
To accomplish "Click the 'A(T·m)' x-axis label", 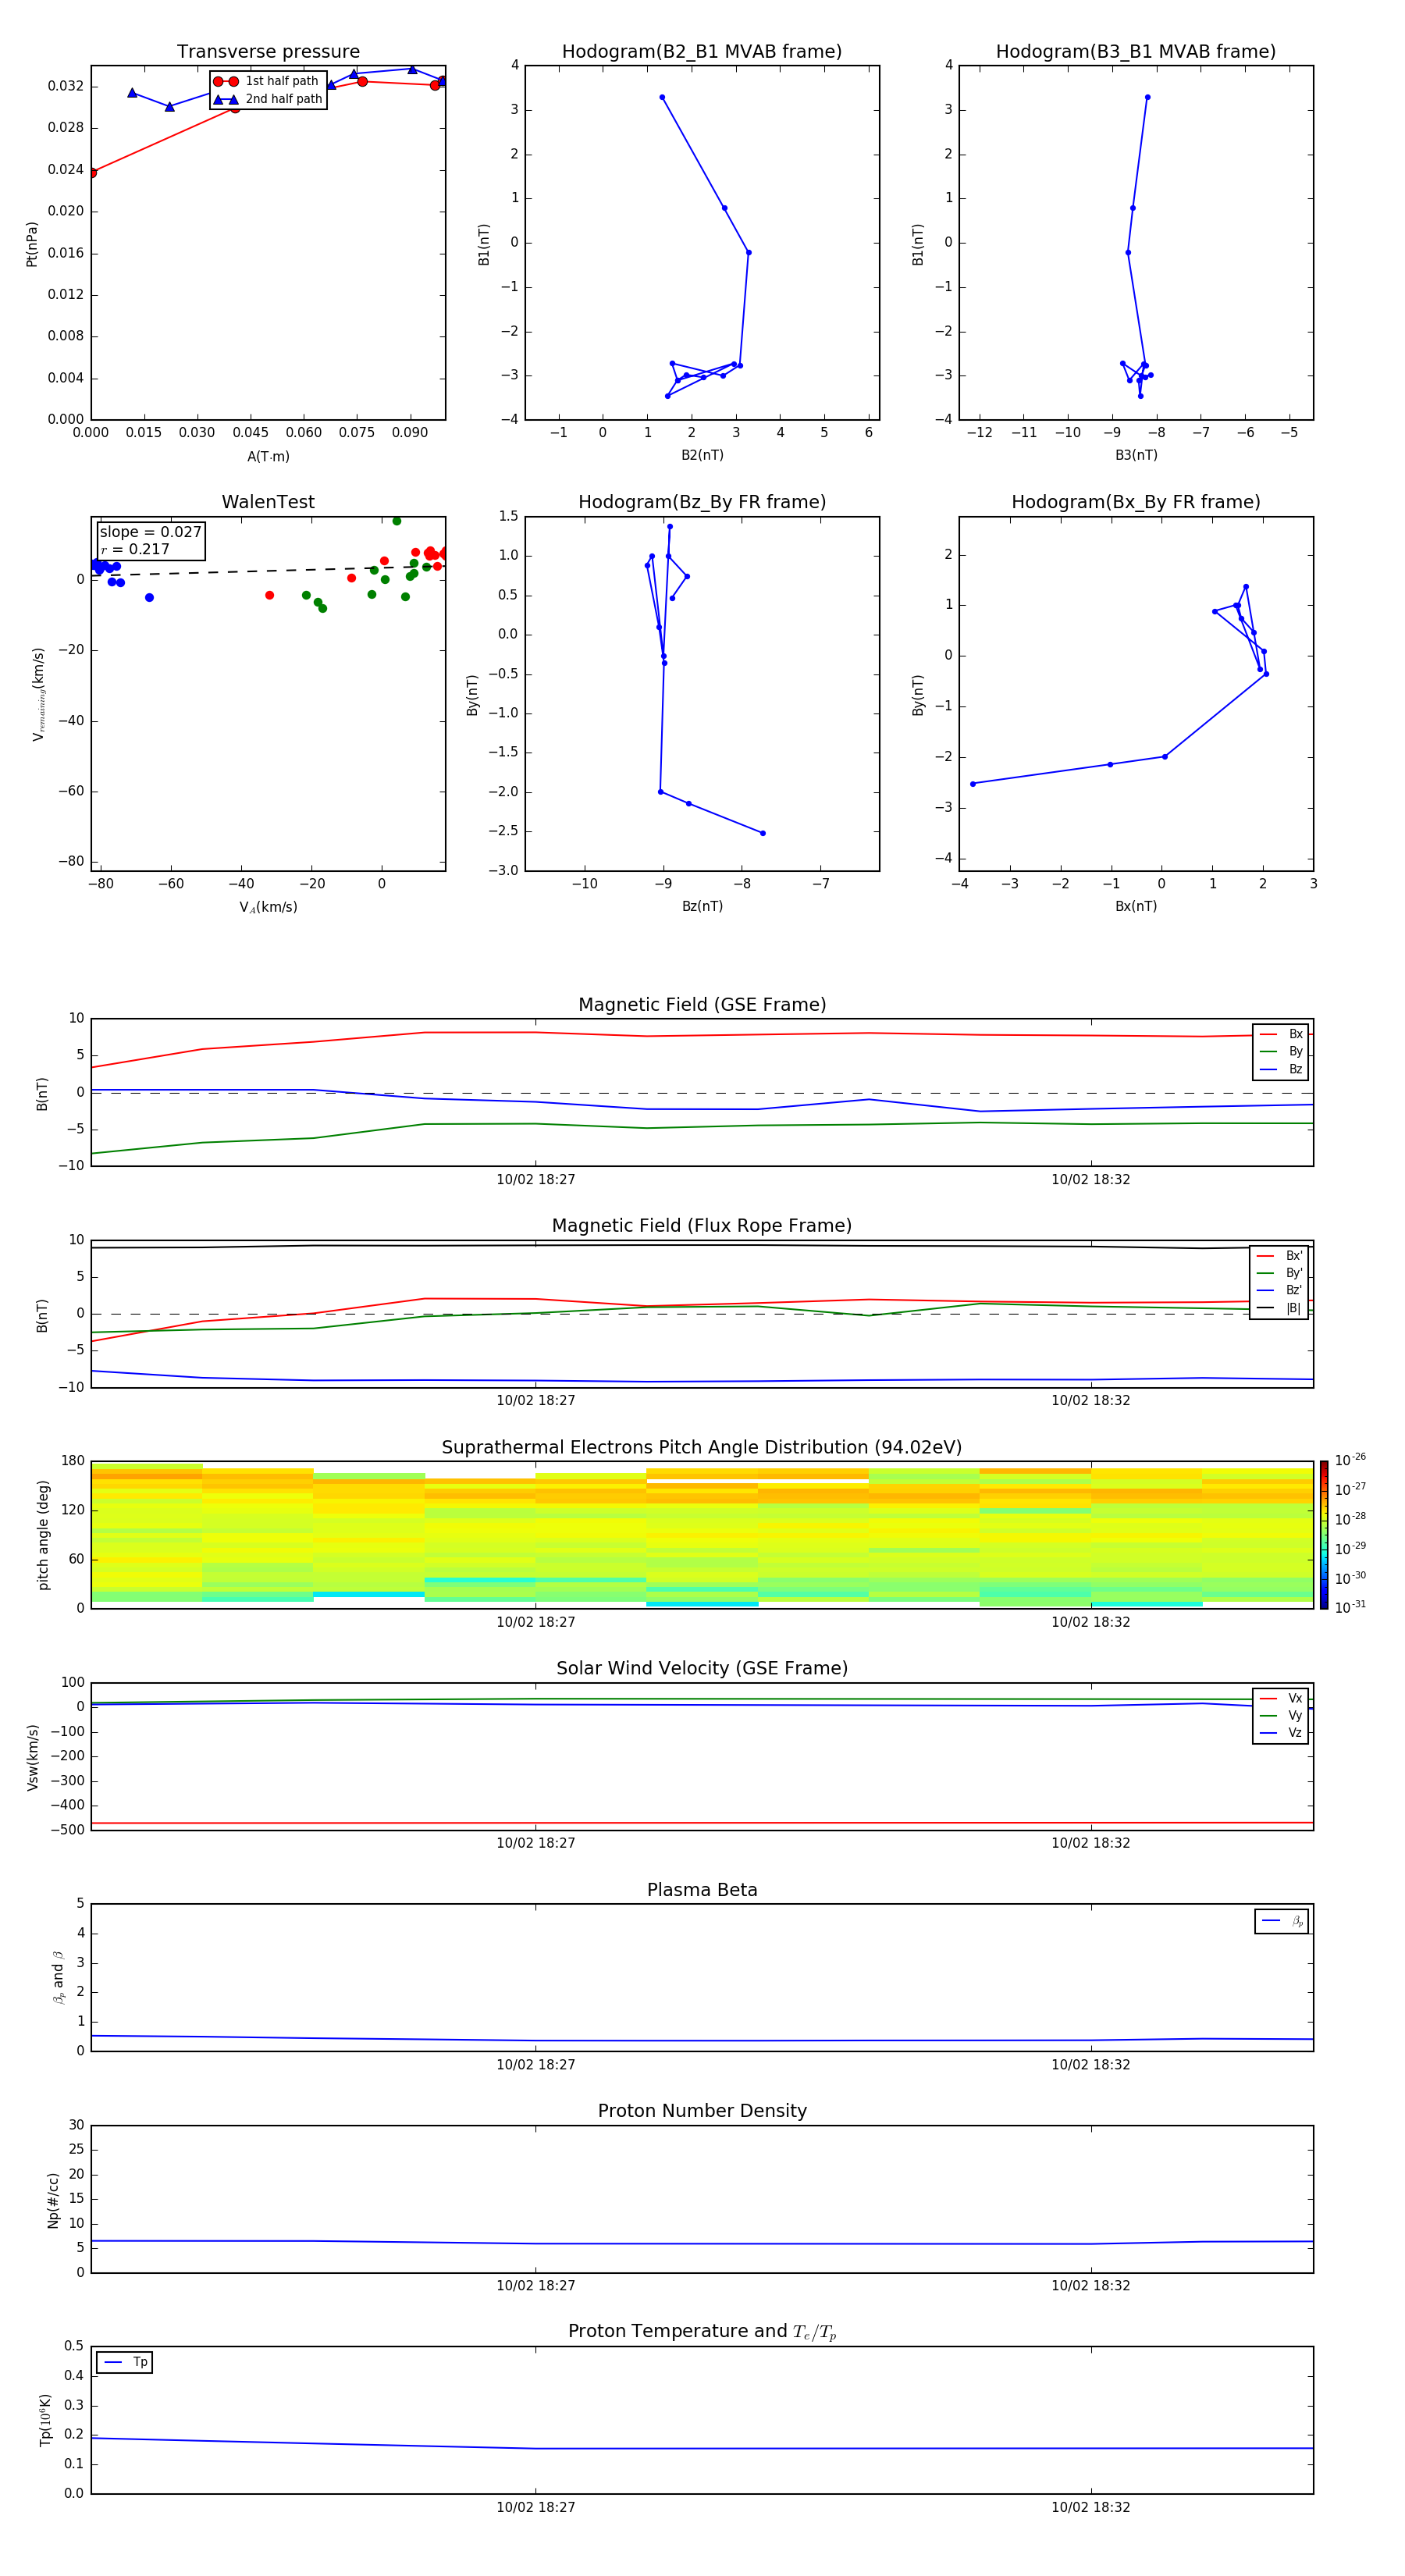I will [x=268, y=457].
